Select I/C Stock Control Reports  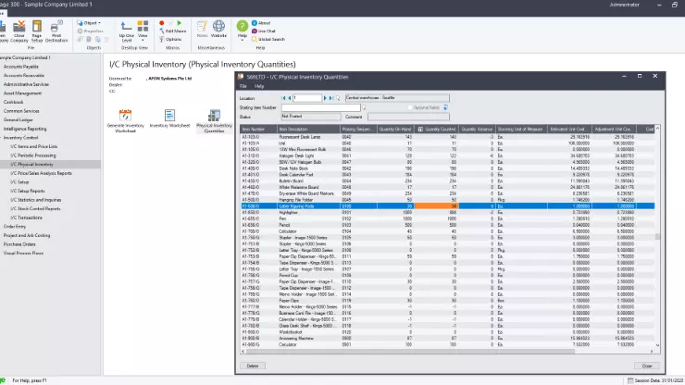(x=35, y=209)
